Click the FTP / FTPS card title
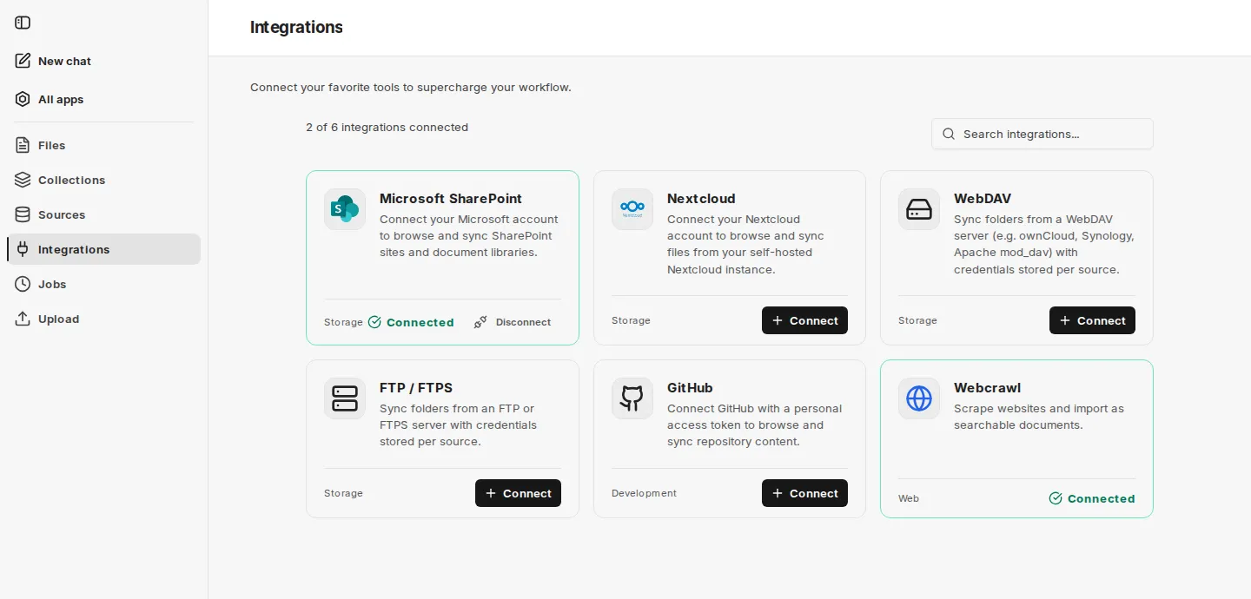Screen dimensions: 1251x599 (416, 387)
